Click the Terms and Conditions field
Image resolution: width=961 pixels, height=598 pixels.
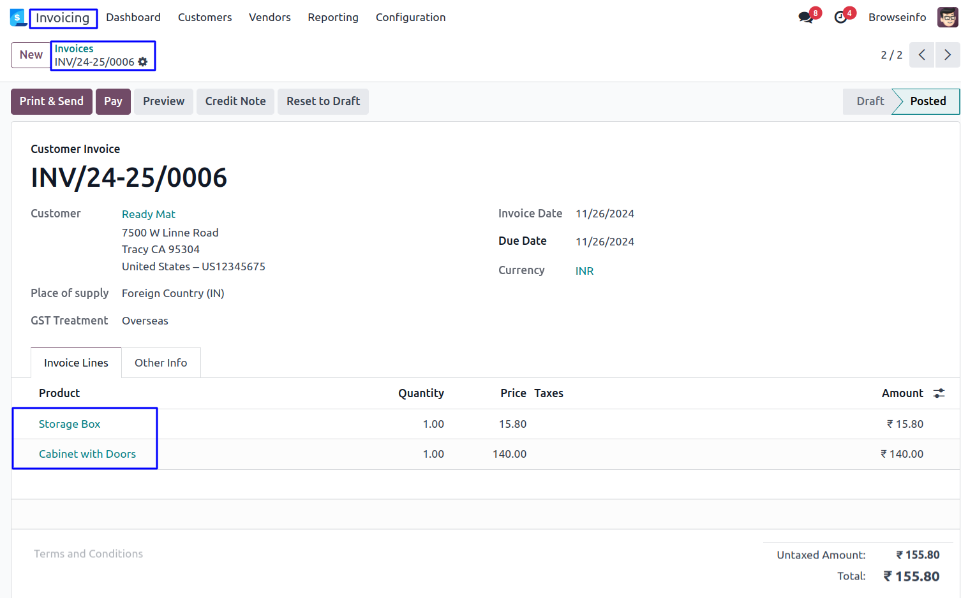tap(89, 554)
